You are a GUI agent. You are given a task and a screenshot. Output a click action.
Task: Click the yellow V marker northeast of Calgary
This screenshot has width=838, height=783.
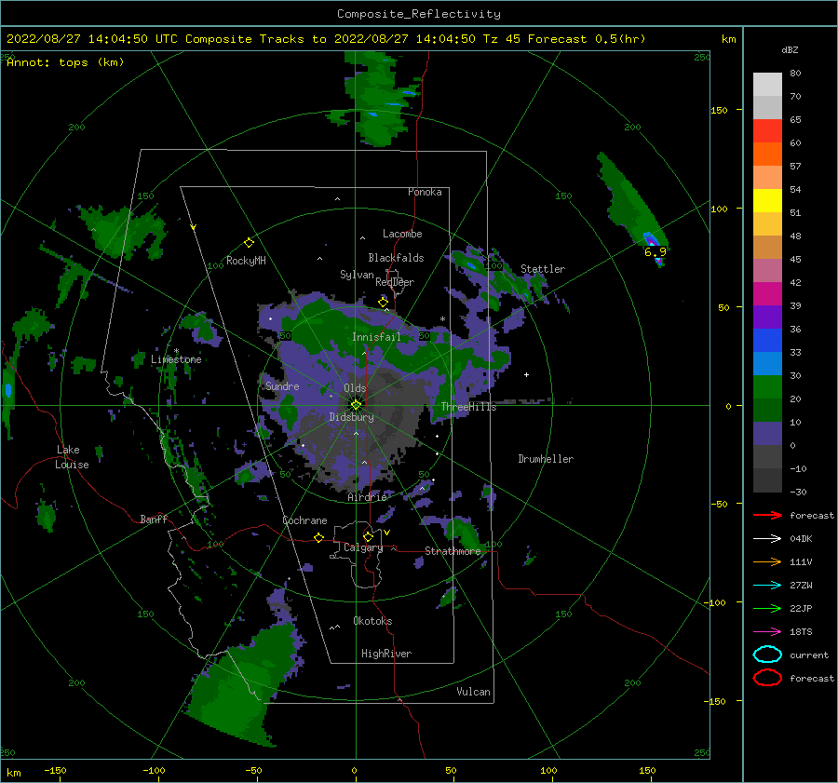point(387,533)
